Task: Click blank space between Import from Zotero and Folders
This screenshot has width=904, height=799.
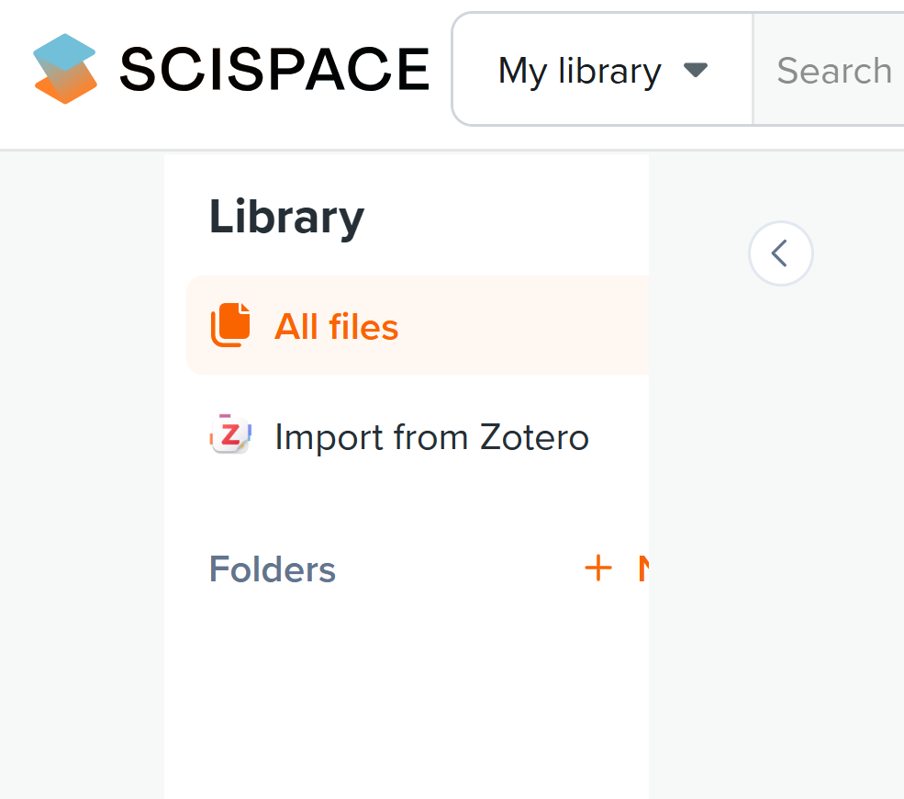Action: tap(404, 503)
